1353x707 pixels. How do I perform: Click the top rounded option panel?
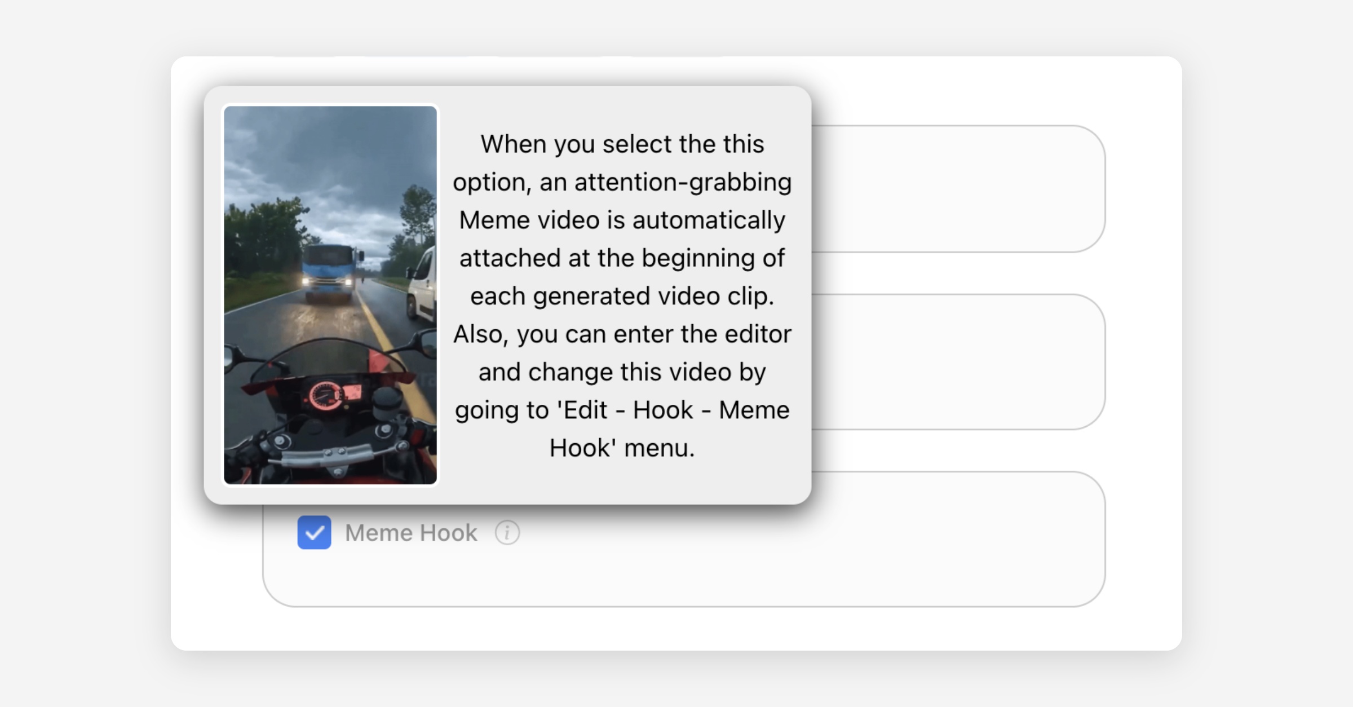click(x=958, y=189)
